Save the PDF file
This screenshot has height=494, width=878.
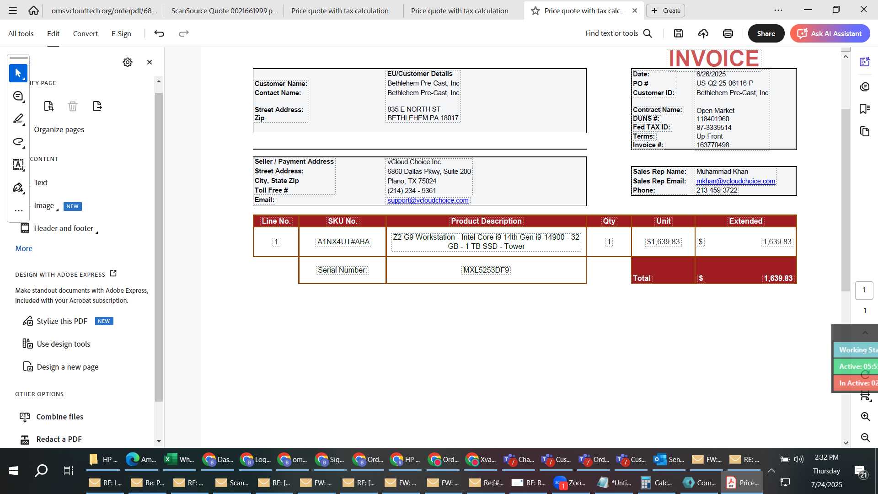(679, 33)
